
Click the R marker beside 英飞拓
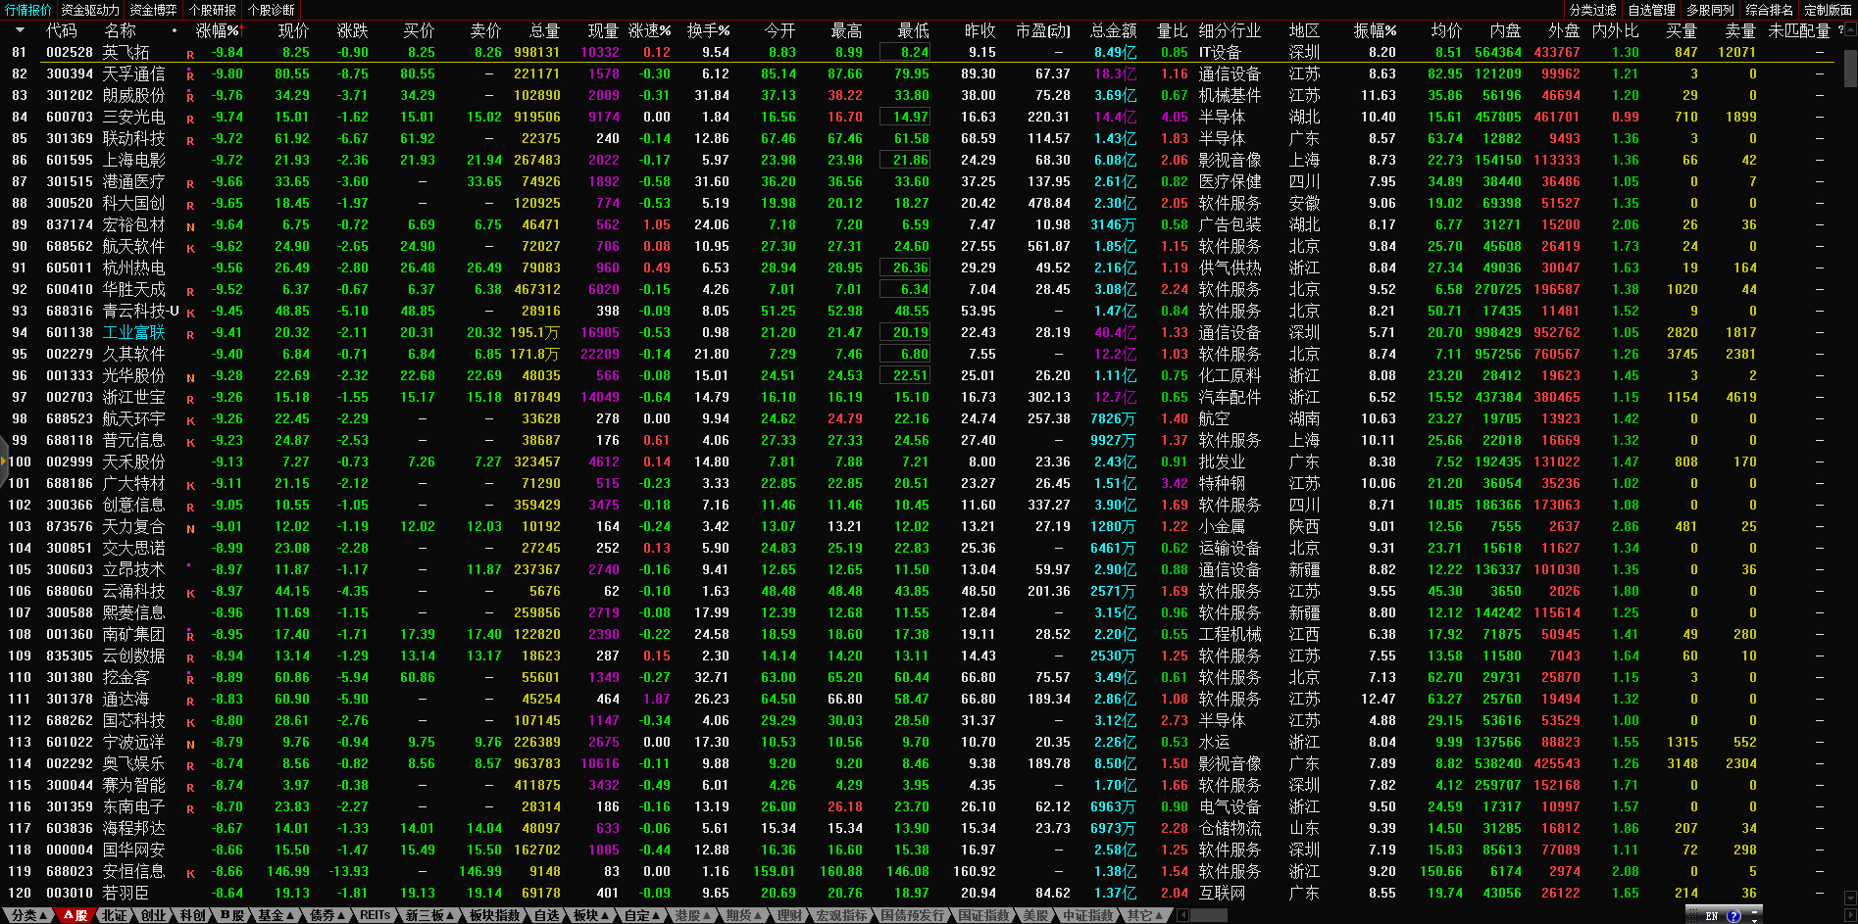point(190,54)
